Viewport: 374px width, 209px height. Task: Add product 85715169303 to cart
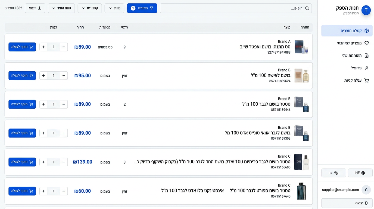point(22,133)
